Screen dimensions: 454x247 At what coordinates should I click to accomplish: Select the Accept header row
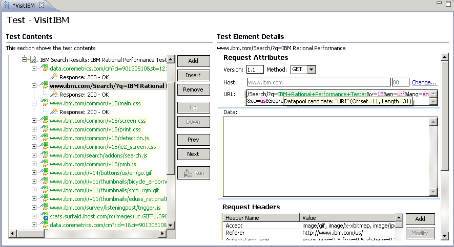tap(309, 226)
